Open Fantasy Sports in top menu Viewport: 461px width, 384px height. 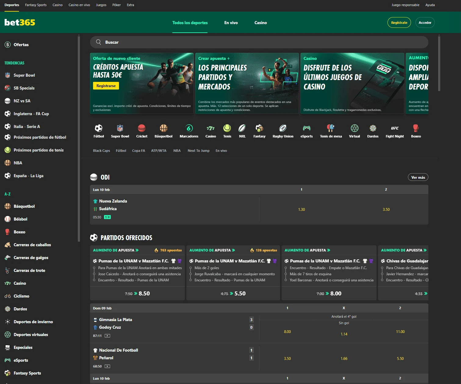(x=36, y=5)
